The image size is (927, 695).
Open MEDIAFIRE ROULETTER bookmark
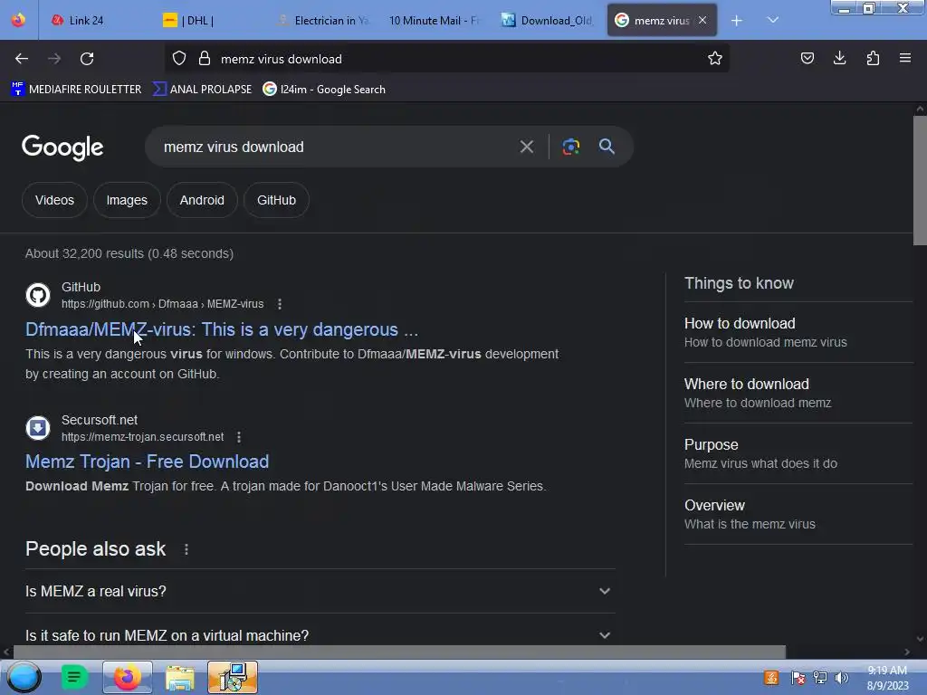tap(76, 90)
